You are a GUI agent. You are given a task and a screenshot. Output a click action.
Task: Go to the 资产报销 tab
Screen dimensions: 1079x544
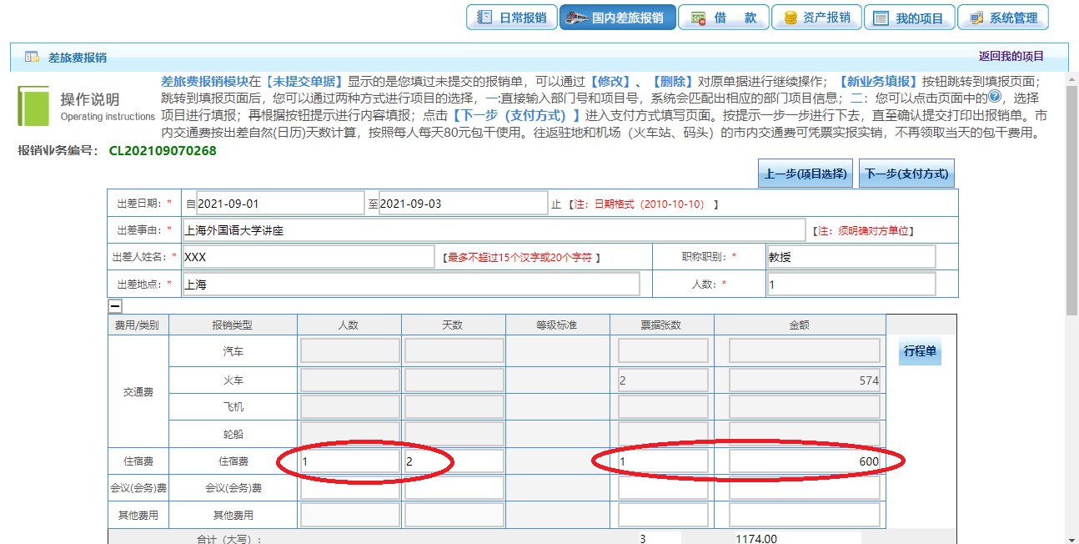point(816,18)
